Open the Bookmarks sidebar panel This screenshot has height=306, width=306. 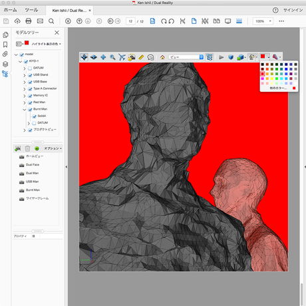pyautogui.click(x=5, y=45)
